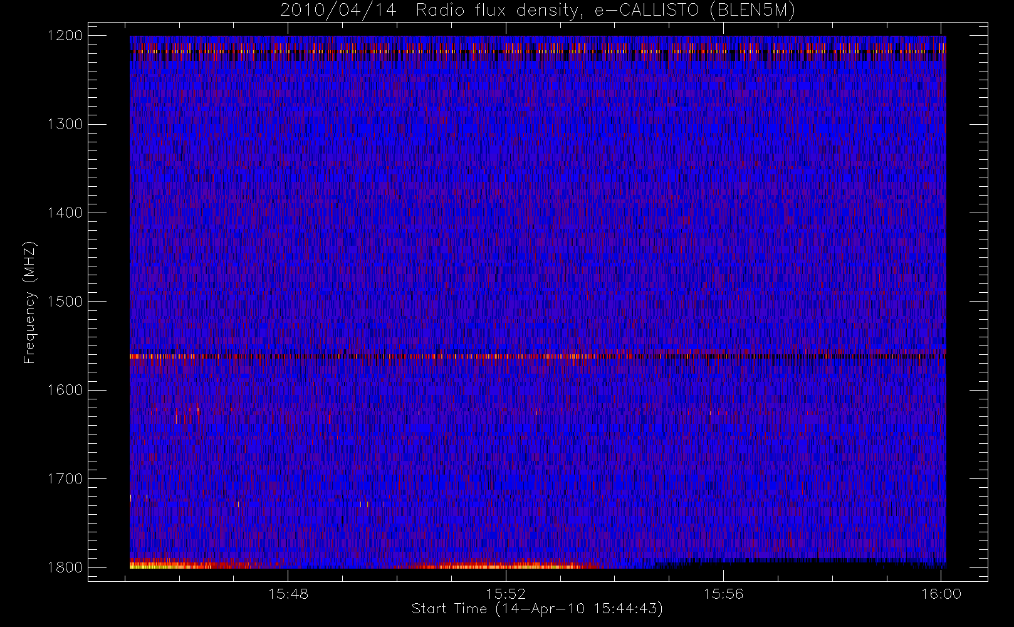Click the red interference line near 1560 MHz

pos(538,356)
